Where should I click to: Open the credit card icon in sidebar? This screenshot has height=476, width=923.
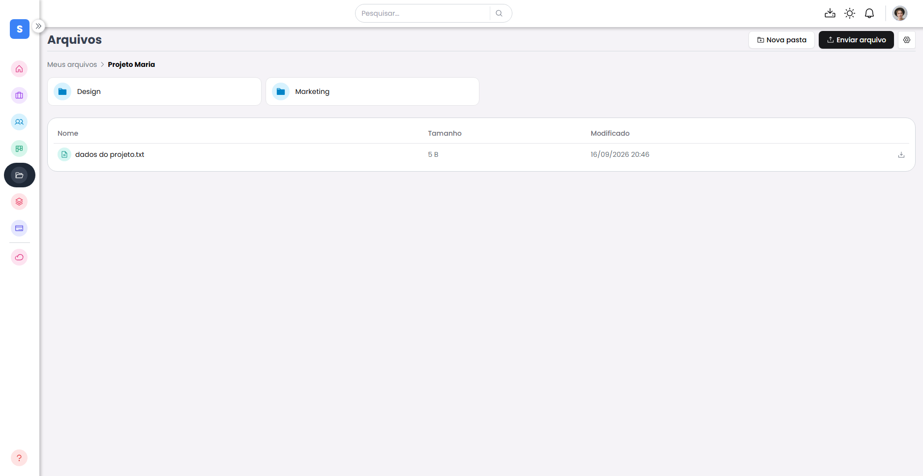[x=19, y=228]
